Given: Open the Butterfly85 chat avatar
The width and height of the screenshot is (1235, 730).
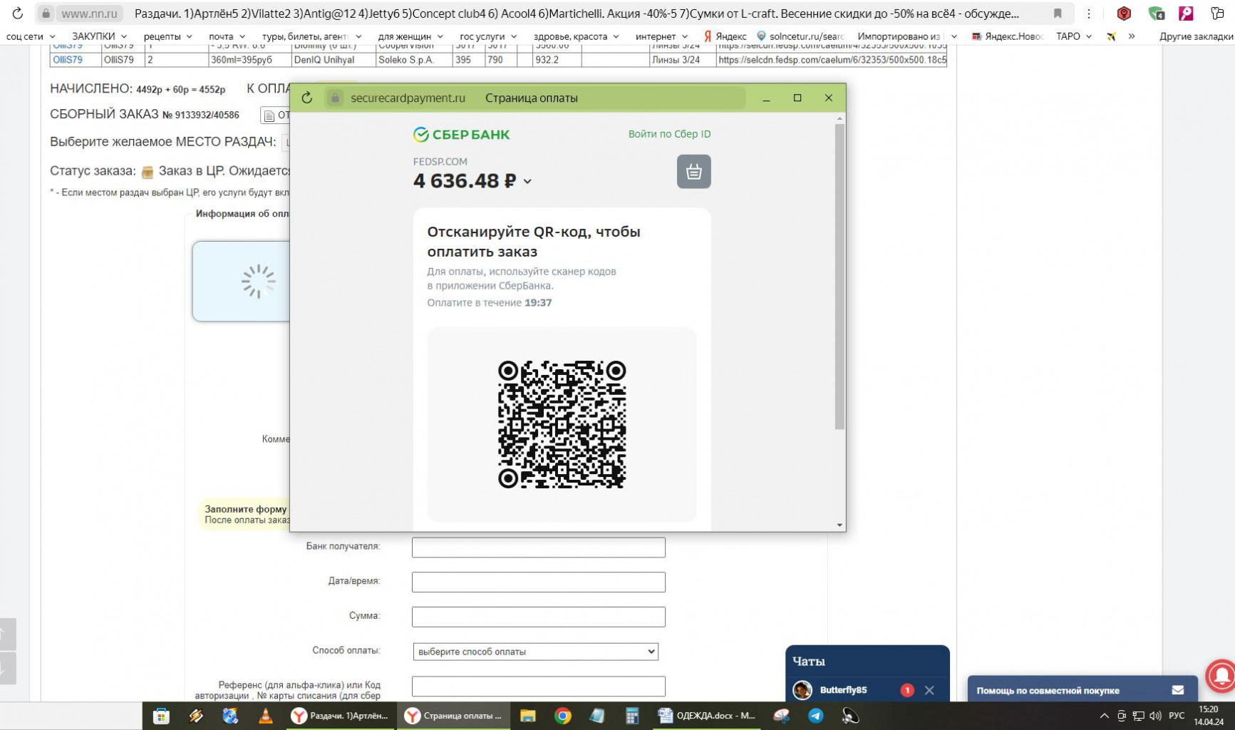Looking at the screenshot, I should point(802,690).
